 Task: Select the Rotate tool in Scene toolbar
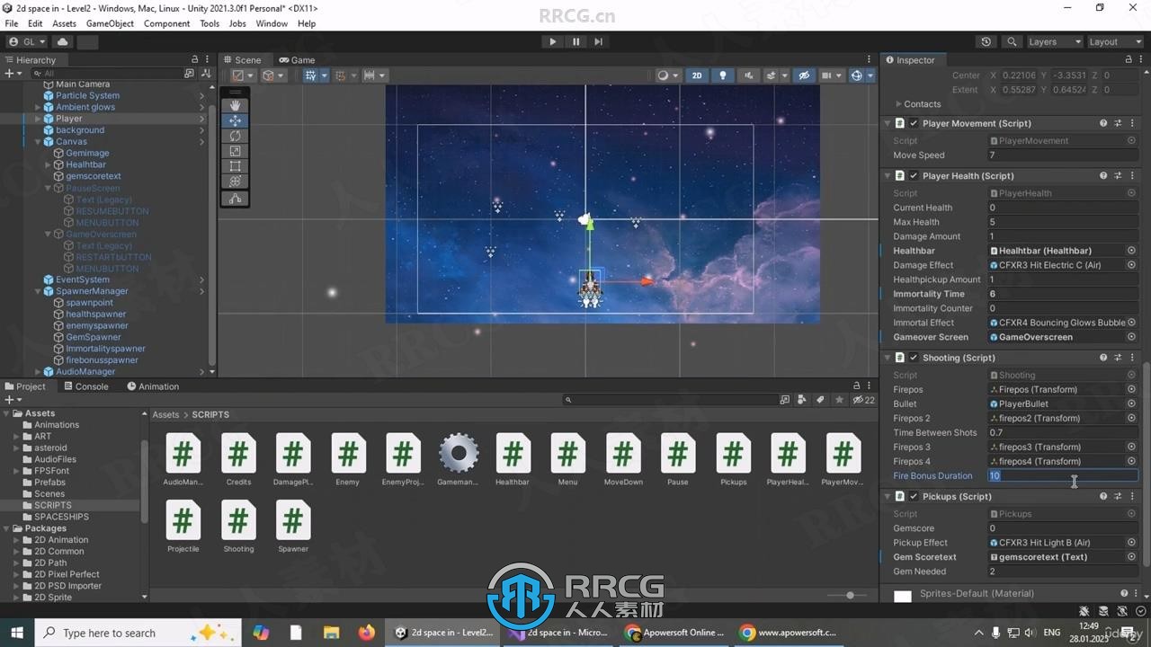[235, 136]
